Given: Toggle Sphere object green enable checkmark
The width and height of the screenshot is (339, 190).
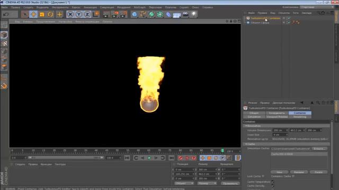Looking at the screenshot, I should 289,22.
